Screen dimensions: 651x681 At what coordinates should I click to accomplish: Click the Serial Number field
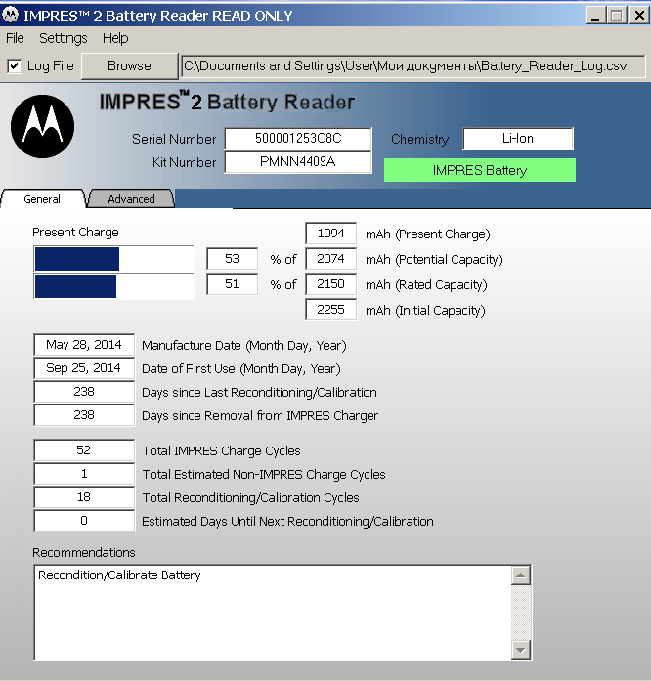[x=298, y=139]
